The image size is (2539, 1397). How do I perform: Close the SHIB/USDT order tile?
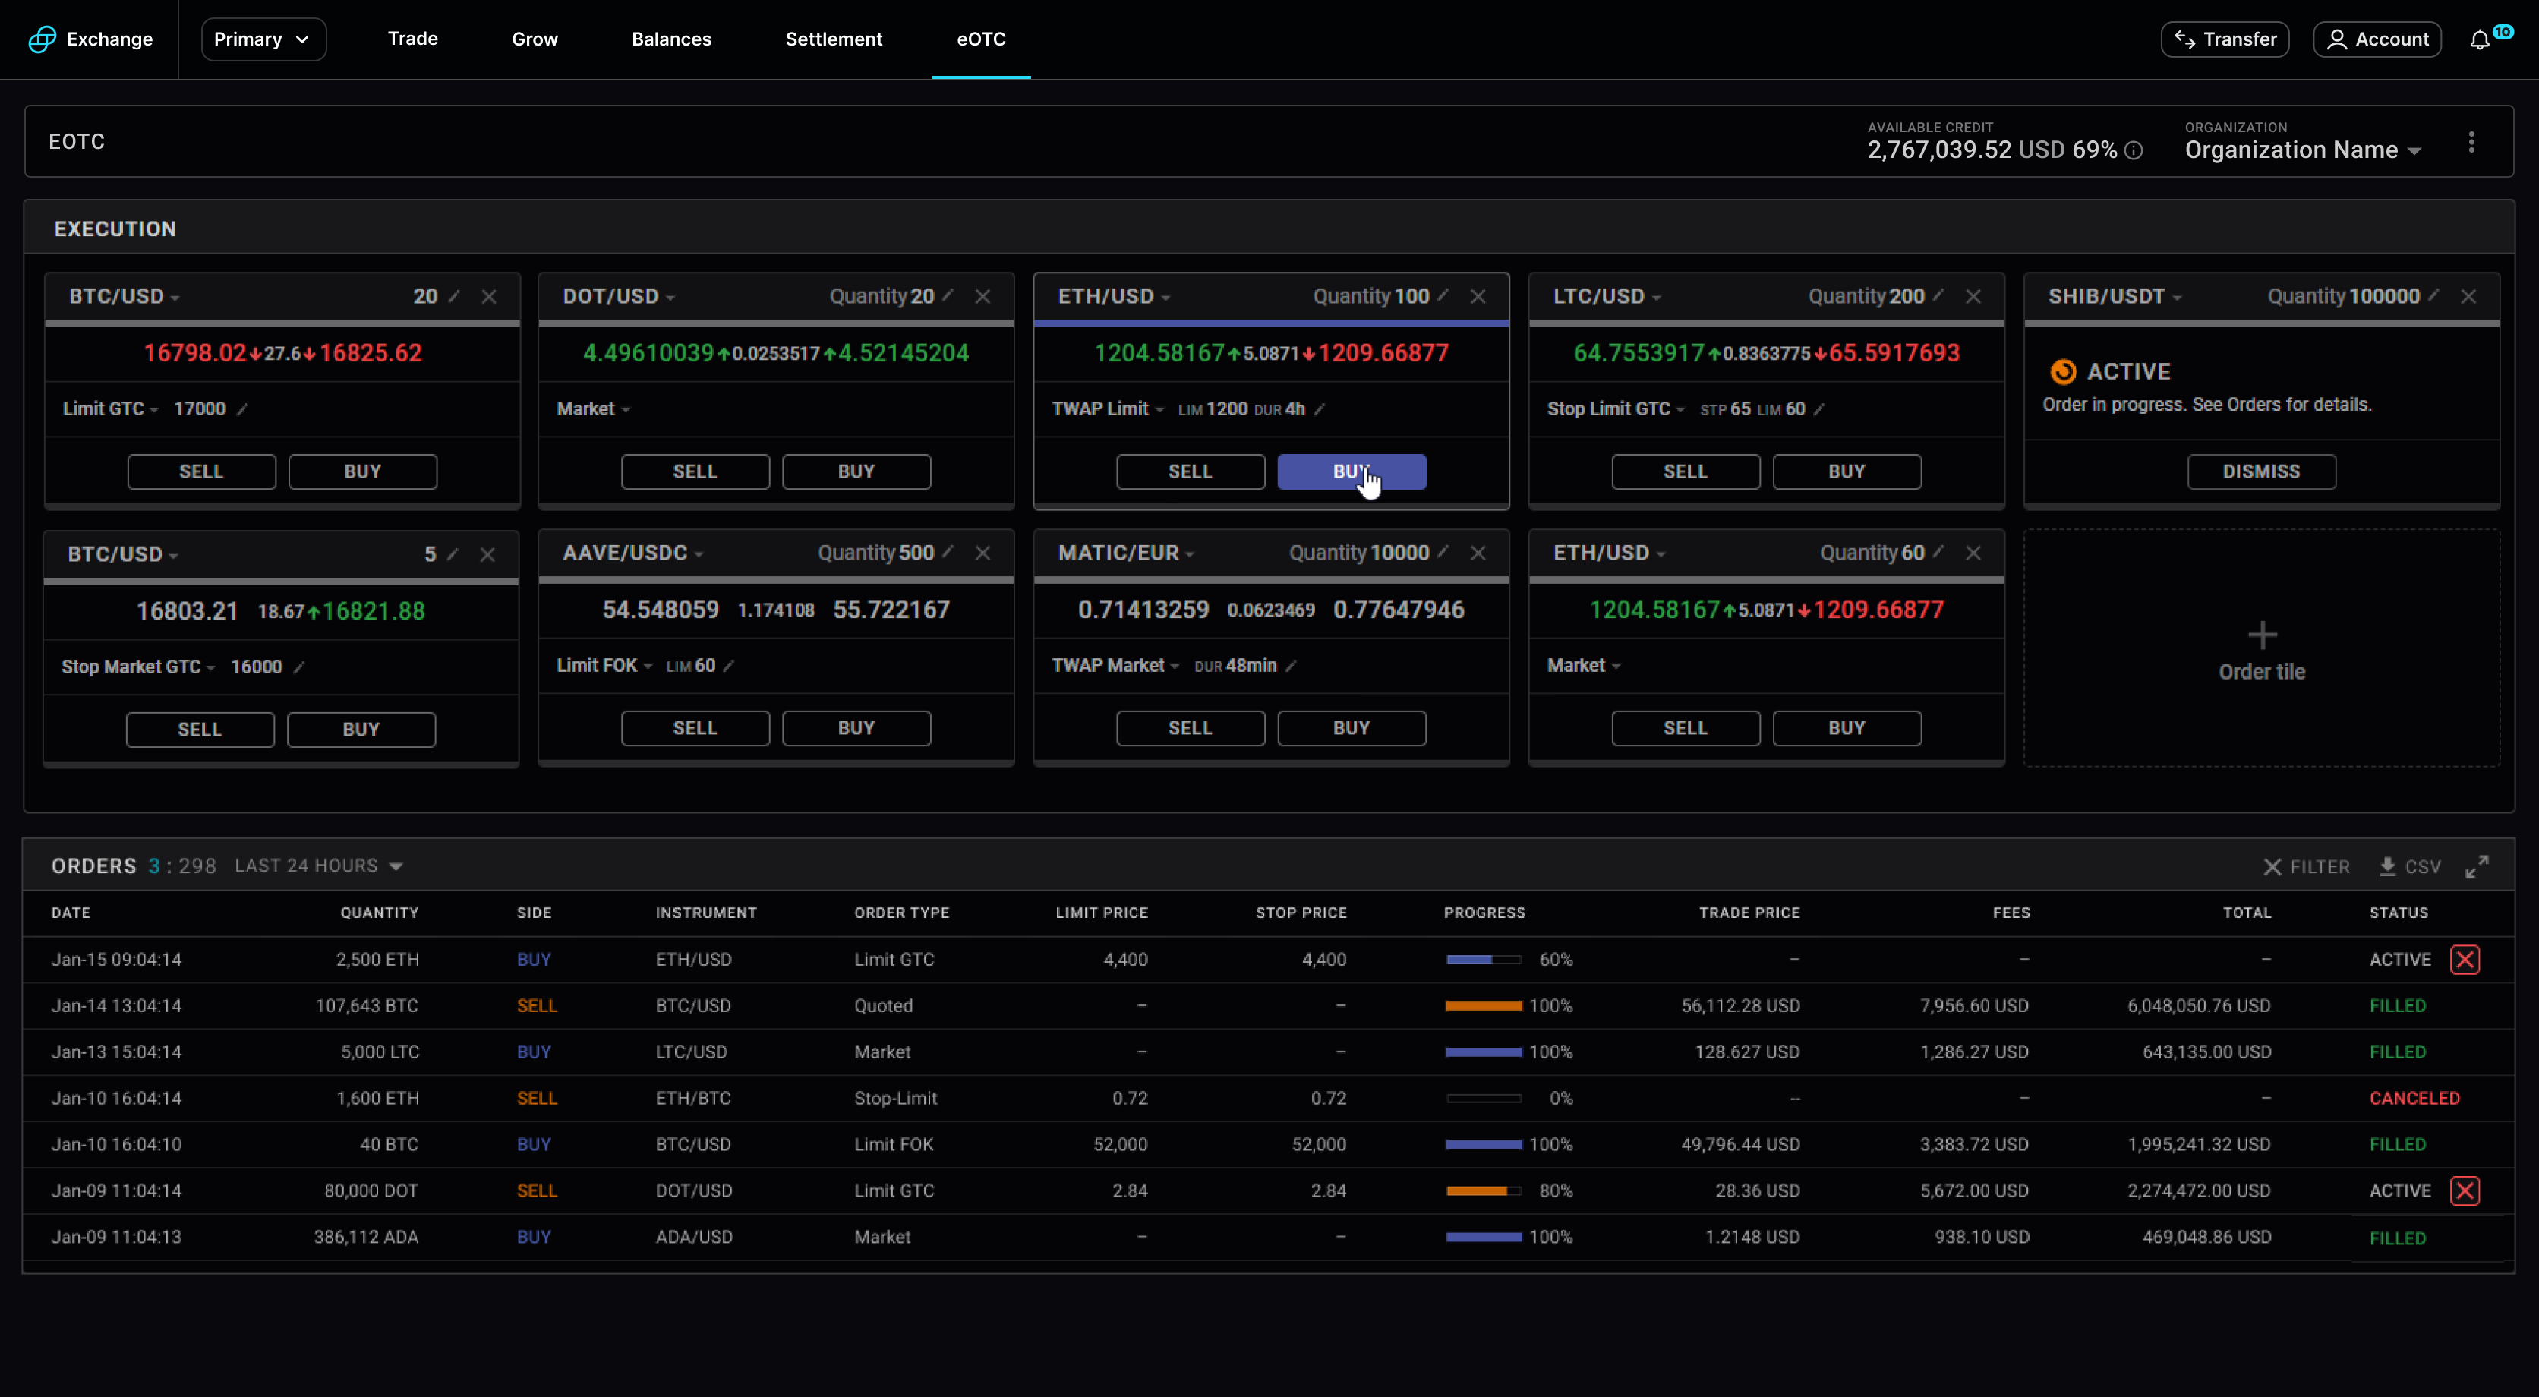(x=2468, y=297)
